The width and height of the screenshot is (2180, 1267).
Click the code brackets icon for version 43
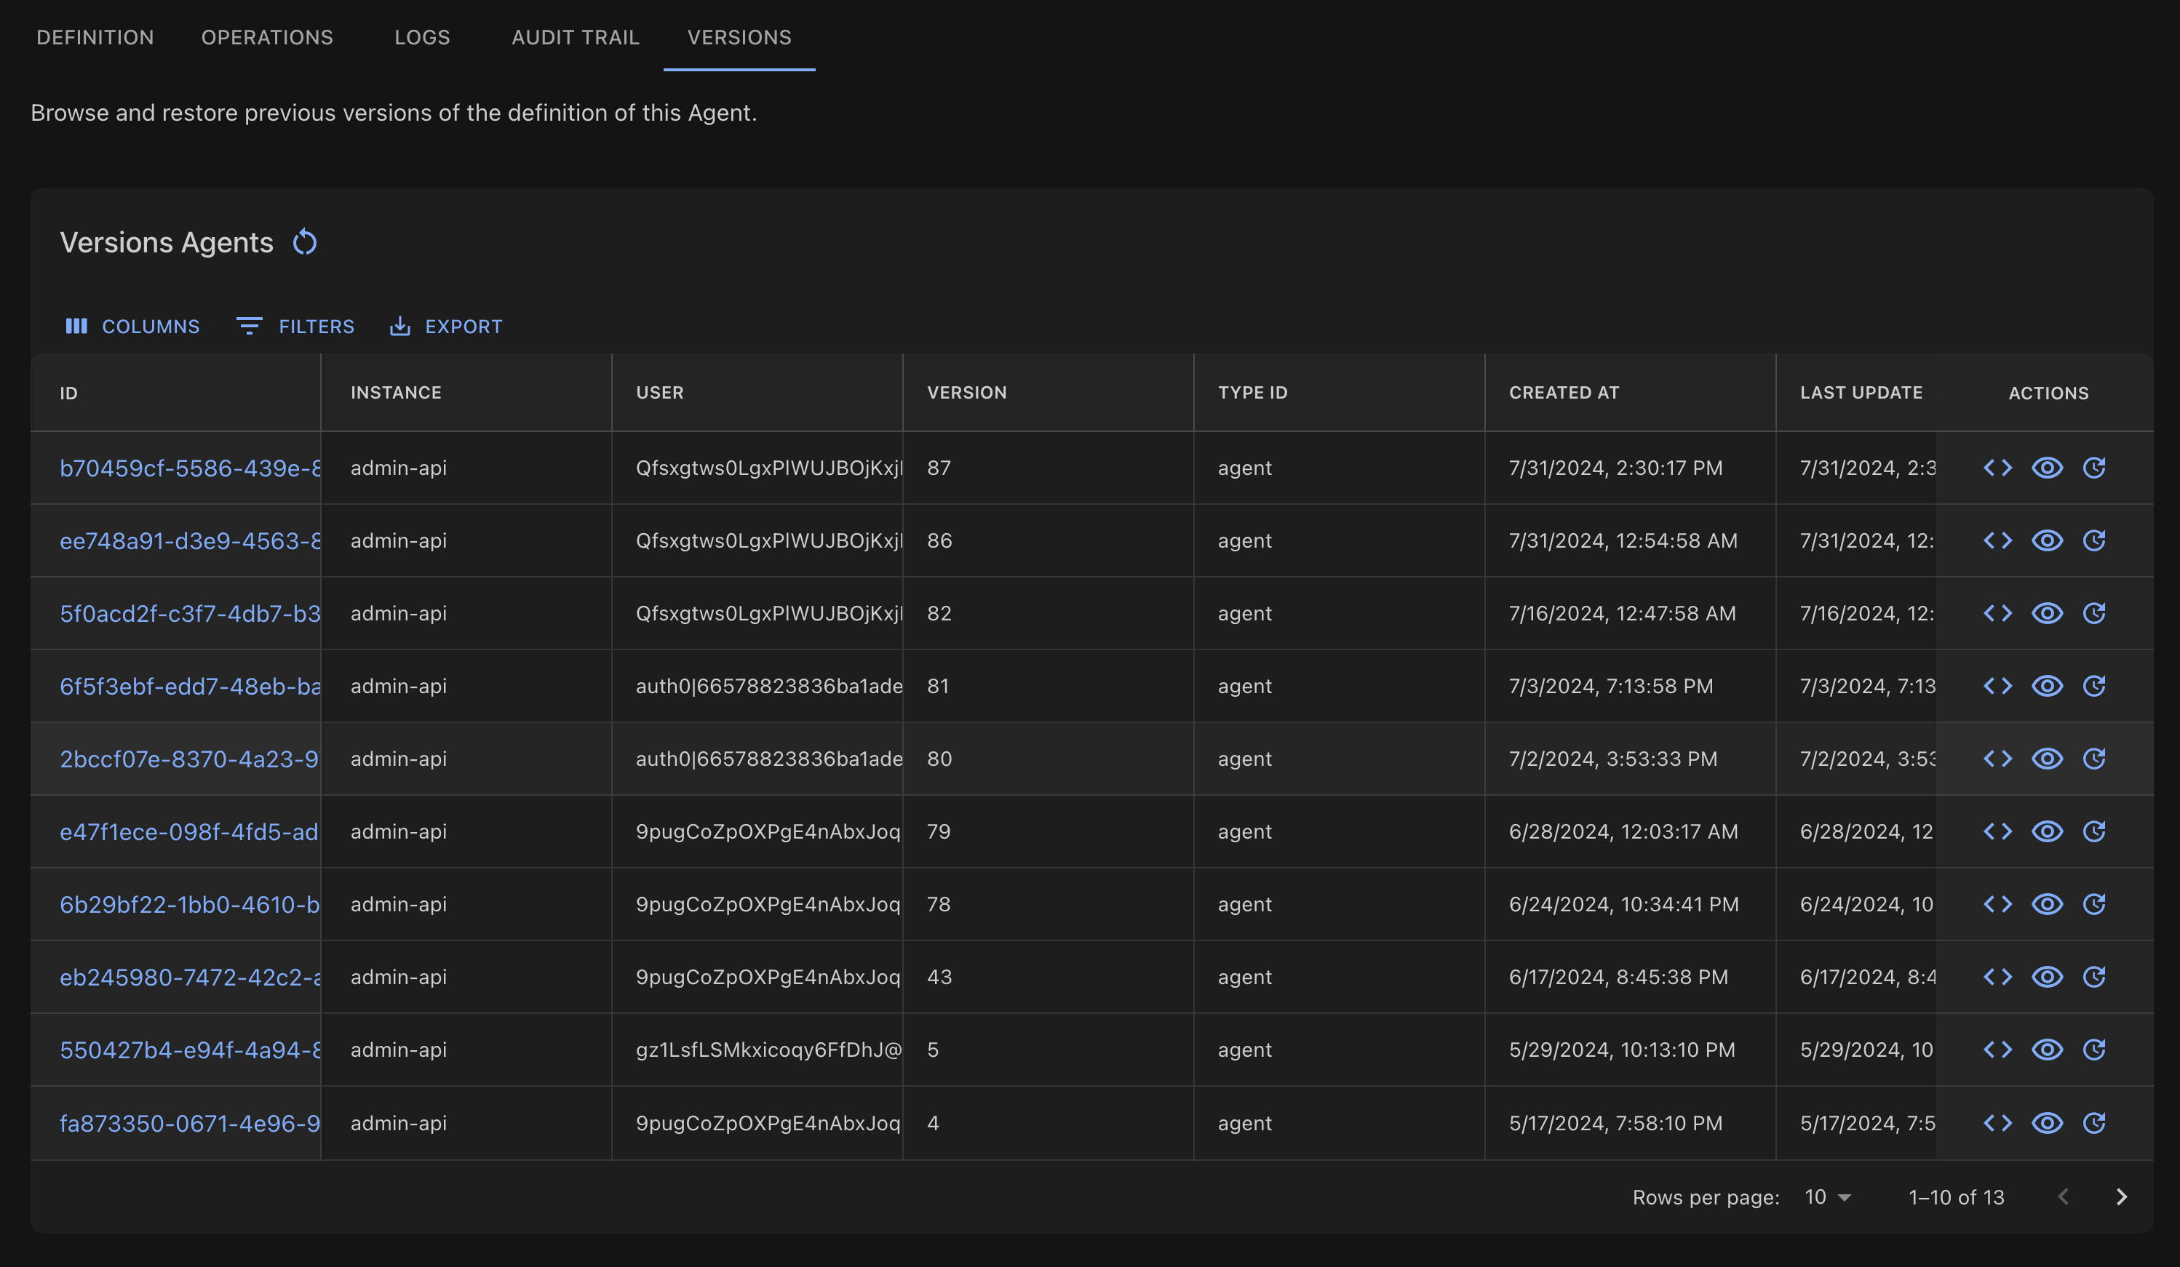(x=1997, y=976)
